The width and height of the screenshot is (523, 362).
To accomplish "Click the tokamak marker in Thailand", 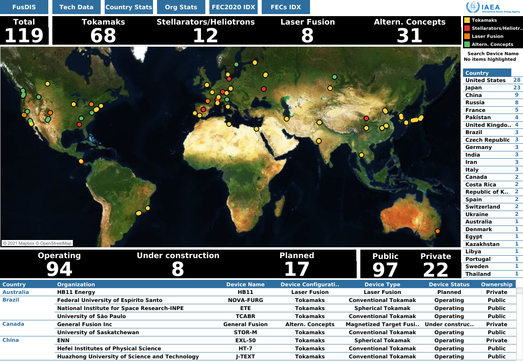I will click(x=361, y=155).
